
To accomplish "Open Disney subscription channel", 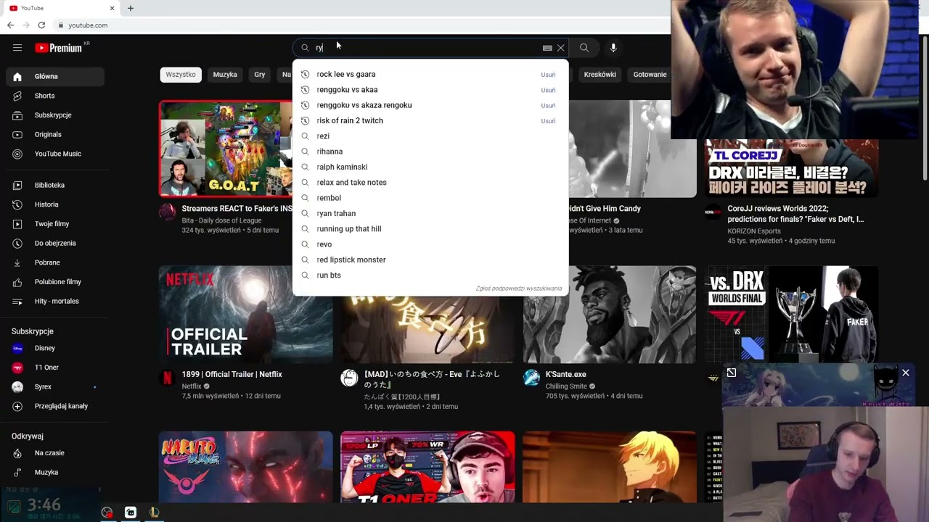I will click(x=55, y=348).
